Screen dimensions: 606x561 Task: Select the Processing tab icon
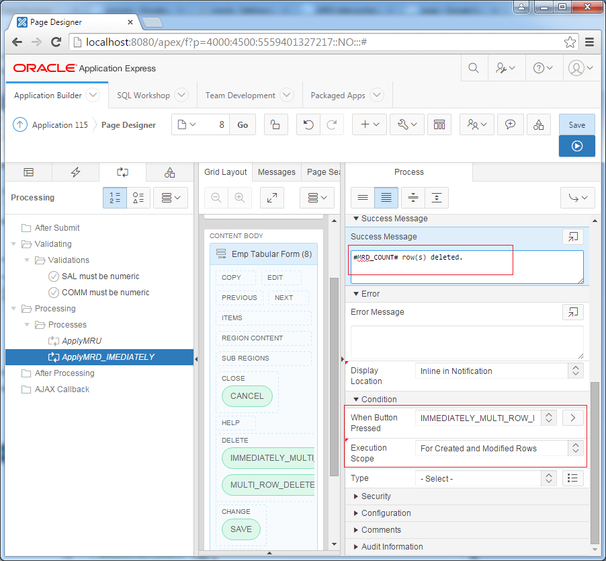(x=122, y=172)
